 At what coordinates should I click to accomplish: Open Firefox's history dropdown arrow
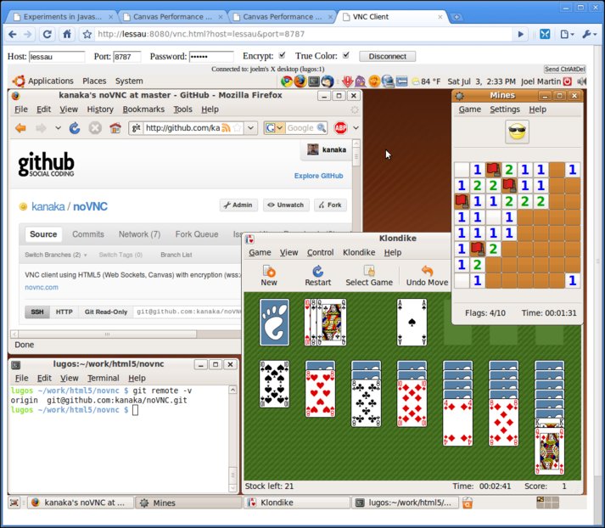click(x=58, y=127)
